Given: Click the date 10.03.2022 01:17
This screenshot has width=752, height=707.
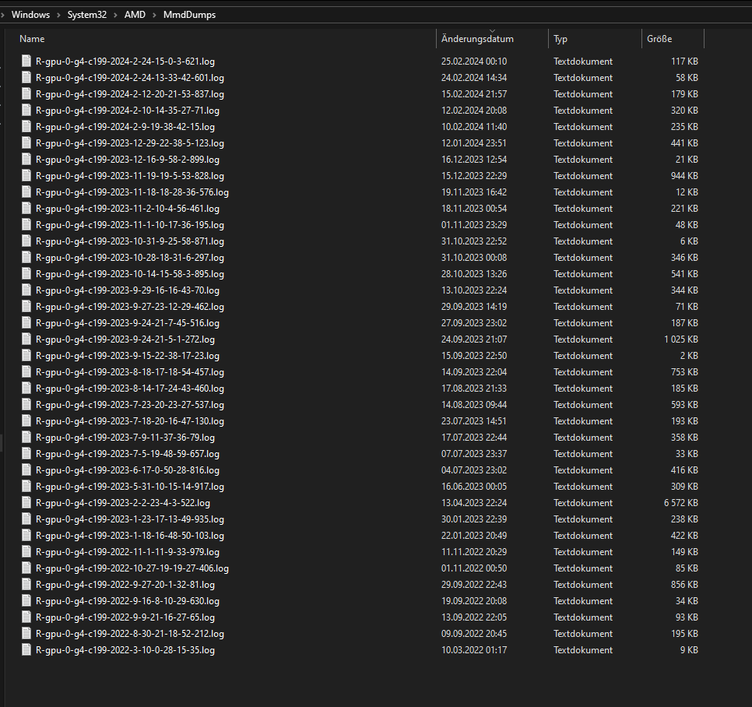Looking at the screenshot, I should pos(474,650).
